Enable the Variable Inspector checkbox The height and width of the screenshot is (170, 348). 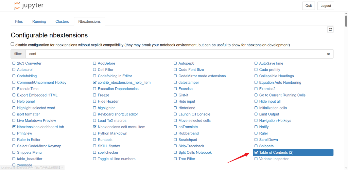click(256, 159)
